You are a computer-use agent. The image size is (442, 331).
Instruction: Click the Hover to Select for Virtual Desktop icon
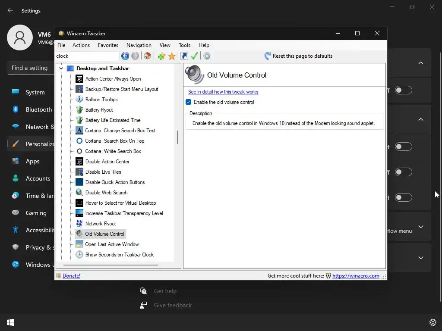pyautogui.click(x=79, y=203)
